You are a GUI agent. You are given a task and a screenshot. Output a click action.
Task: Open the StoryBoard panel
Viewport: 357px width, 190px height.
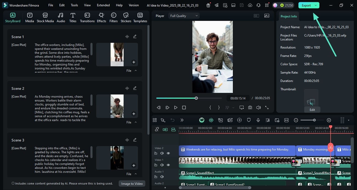coord(13,18)
